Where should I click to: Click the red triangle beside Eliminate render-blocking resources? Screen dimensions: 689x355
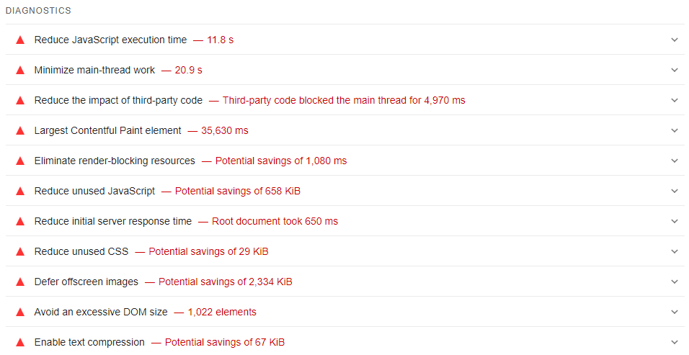(20, 161)
